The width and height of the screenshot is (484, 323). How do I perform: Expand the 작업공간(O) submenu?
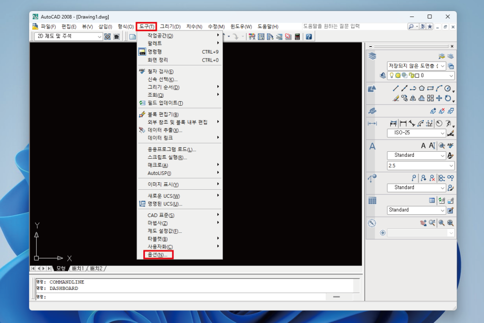180,36
